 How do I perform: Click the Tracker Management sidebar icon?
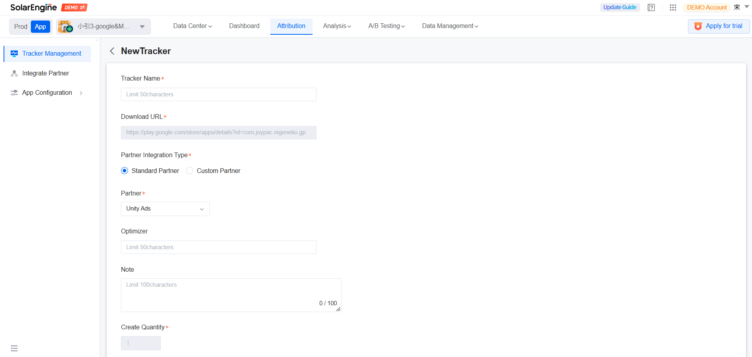14,53
